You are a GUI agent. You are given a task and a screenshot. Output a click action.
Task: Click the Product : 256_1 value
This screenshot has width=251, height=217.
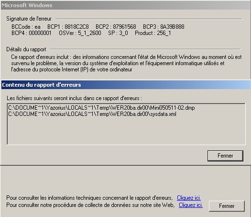[x=153, y=33]
